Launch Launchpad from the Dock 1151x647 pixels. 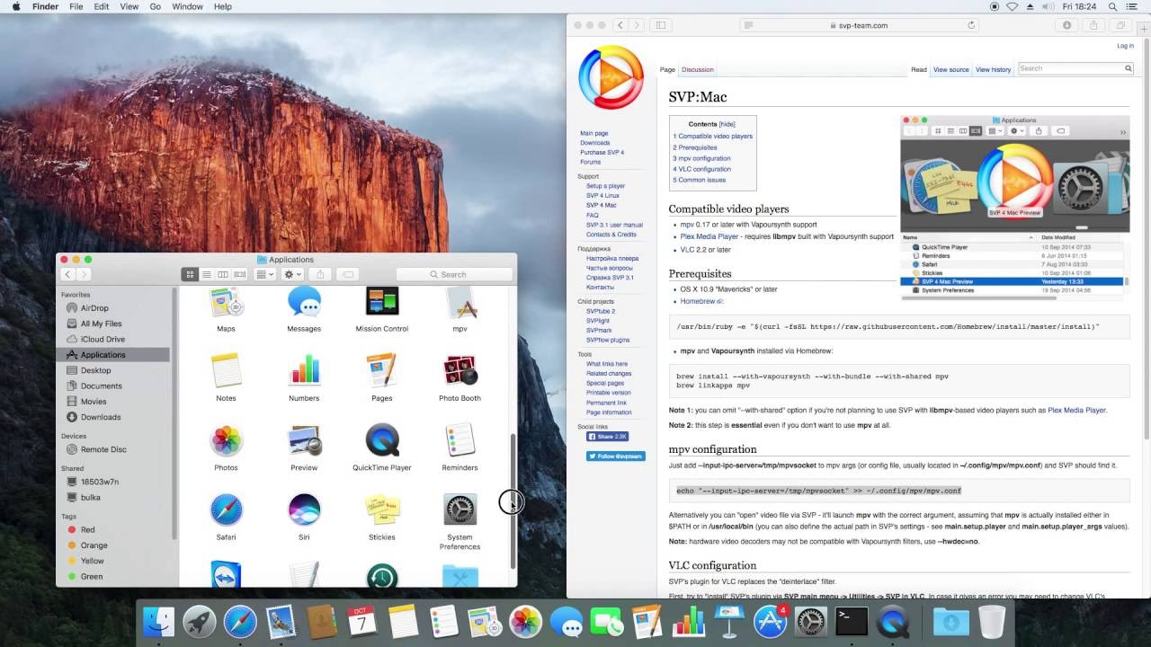coord(200,621)
